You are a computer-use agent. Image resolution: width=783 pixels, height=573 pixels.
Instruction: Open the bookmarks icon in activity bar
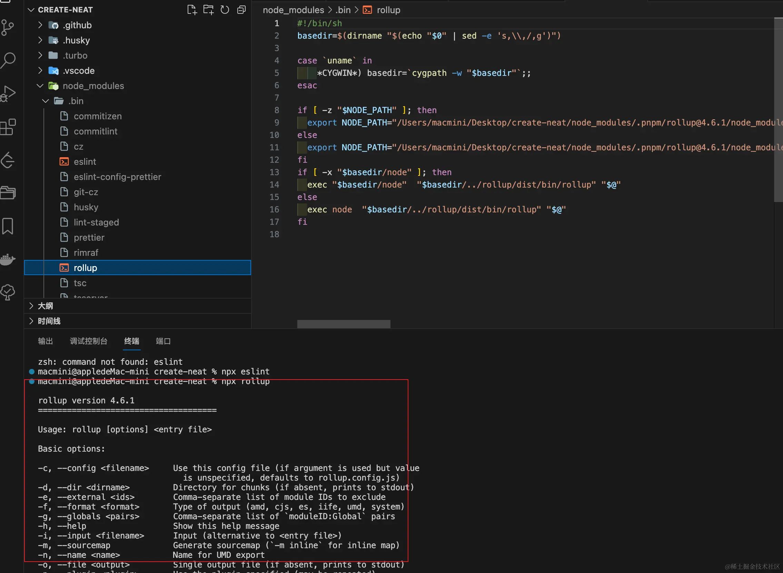(x=8, y=226)
